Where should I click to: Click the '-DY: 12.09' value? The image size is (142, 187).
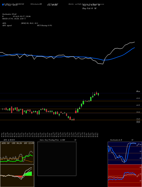(x=28, y=143)
